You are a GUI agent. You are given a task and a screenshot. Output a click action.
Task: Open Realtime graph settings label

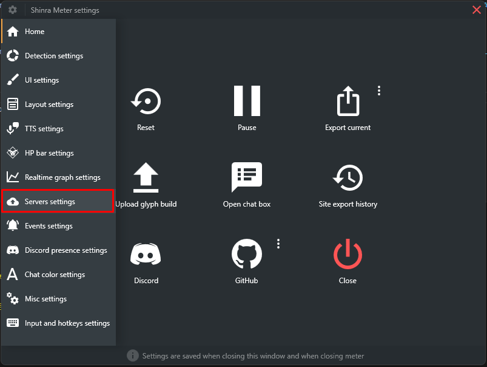point(62,177)
